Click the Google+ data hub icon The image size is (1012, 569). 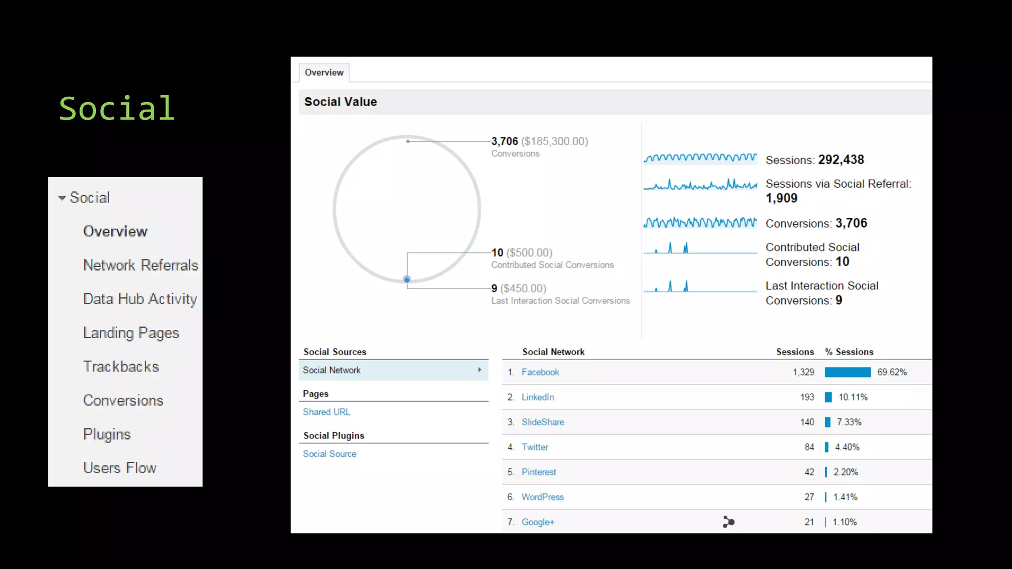[x=728, y=522]
